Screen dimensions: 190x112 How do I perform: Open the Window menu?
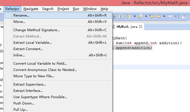90,9
